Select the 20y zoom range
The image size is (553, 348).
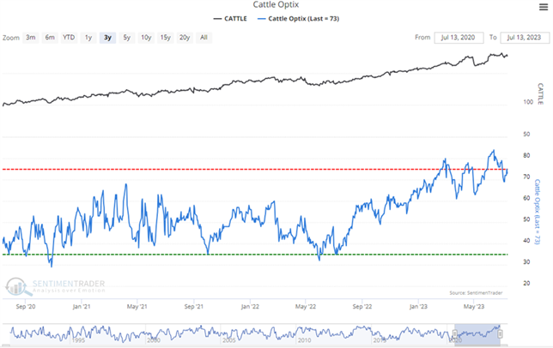point(185,38)
